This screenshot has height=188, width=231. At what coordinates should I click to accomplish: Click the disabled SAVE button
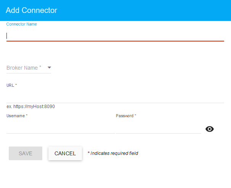tap(26, 153)
